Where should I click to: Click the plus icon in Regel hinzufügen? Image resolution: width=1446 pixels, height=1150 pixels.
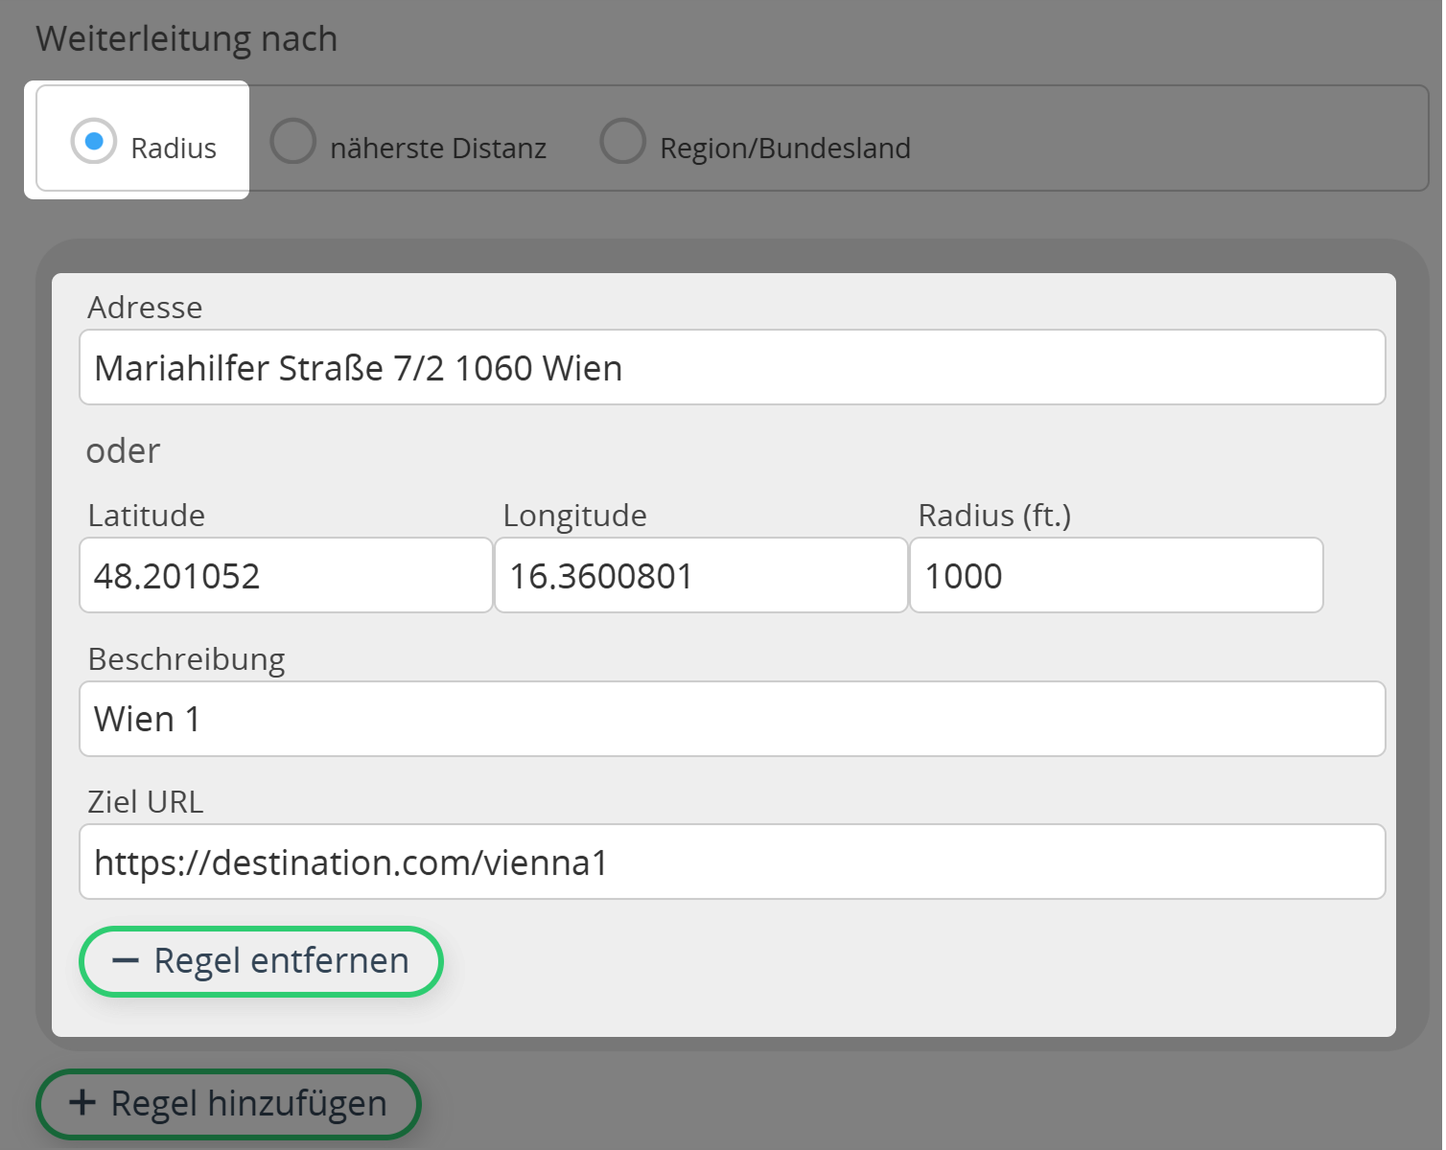(x=82, y=1103)
